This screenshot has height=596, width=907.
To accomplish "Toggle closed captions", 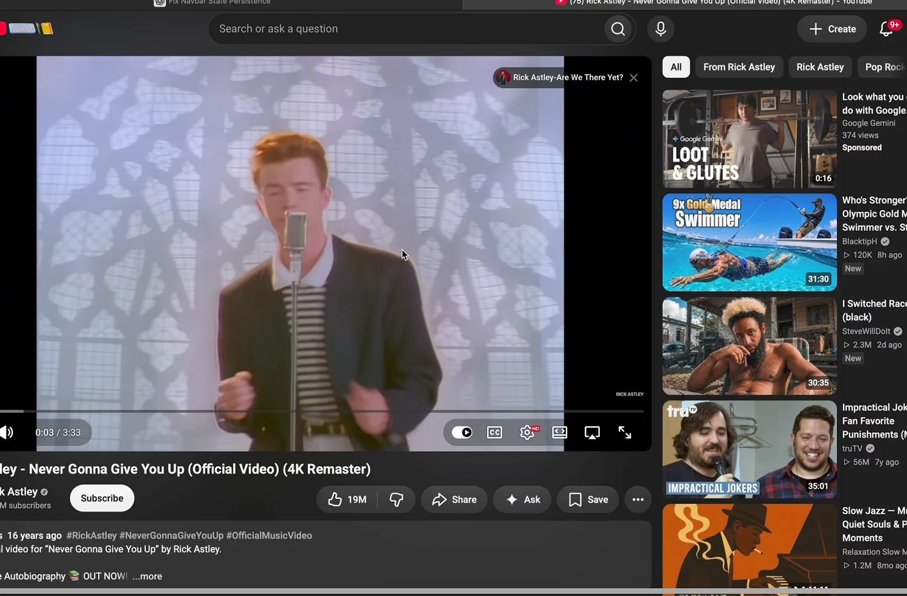I will click(494, 432).
